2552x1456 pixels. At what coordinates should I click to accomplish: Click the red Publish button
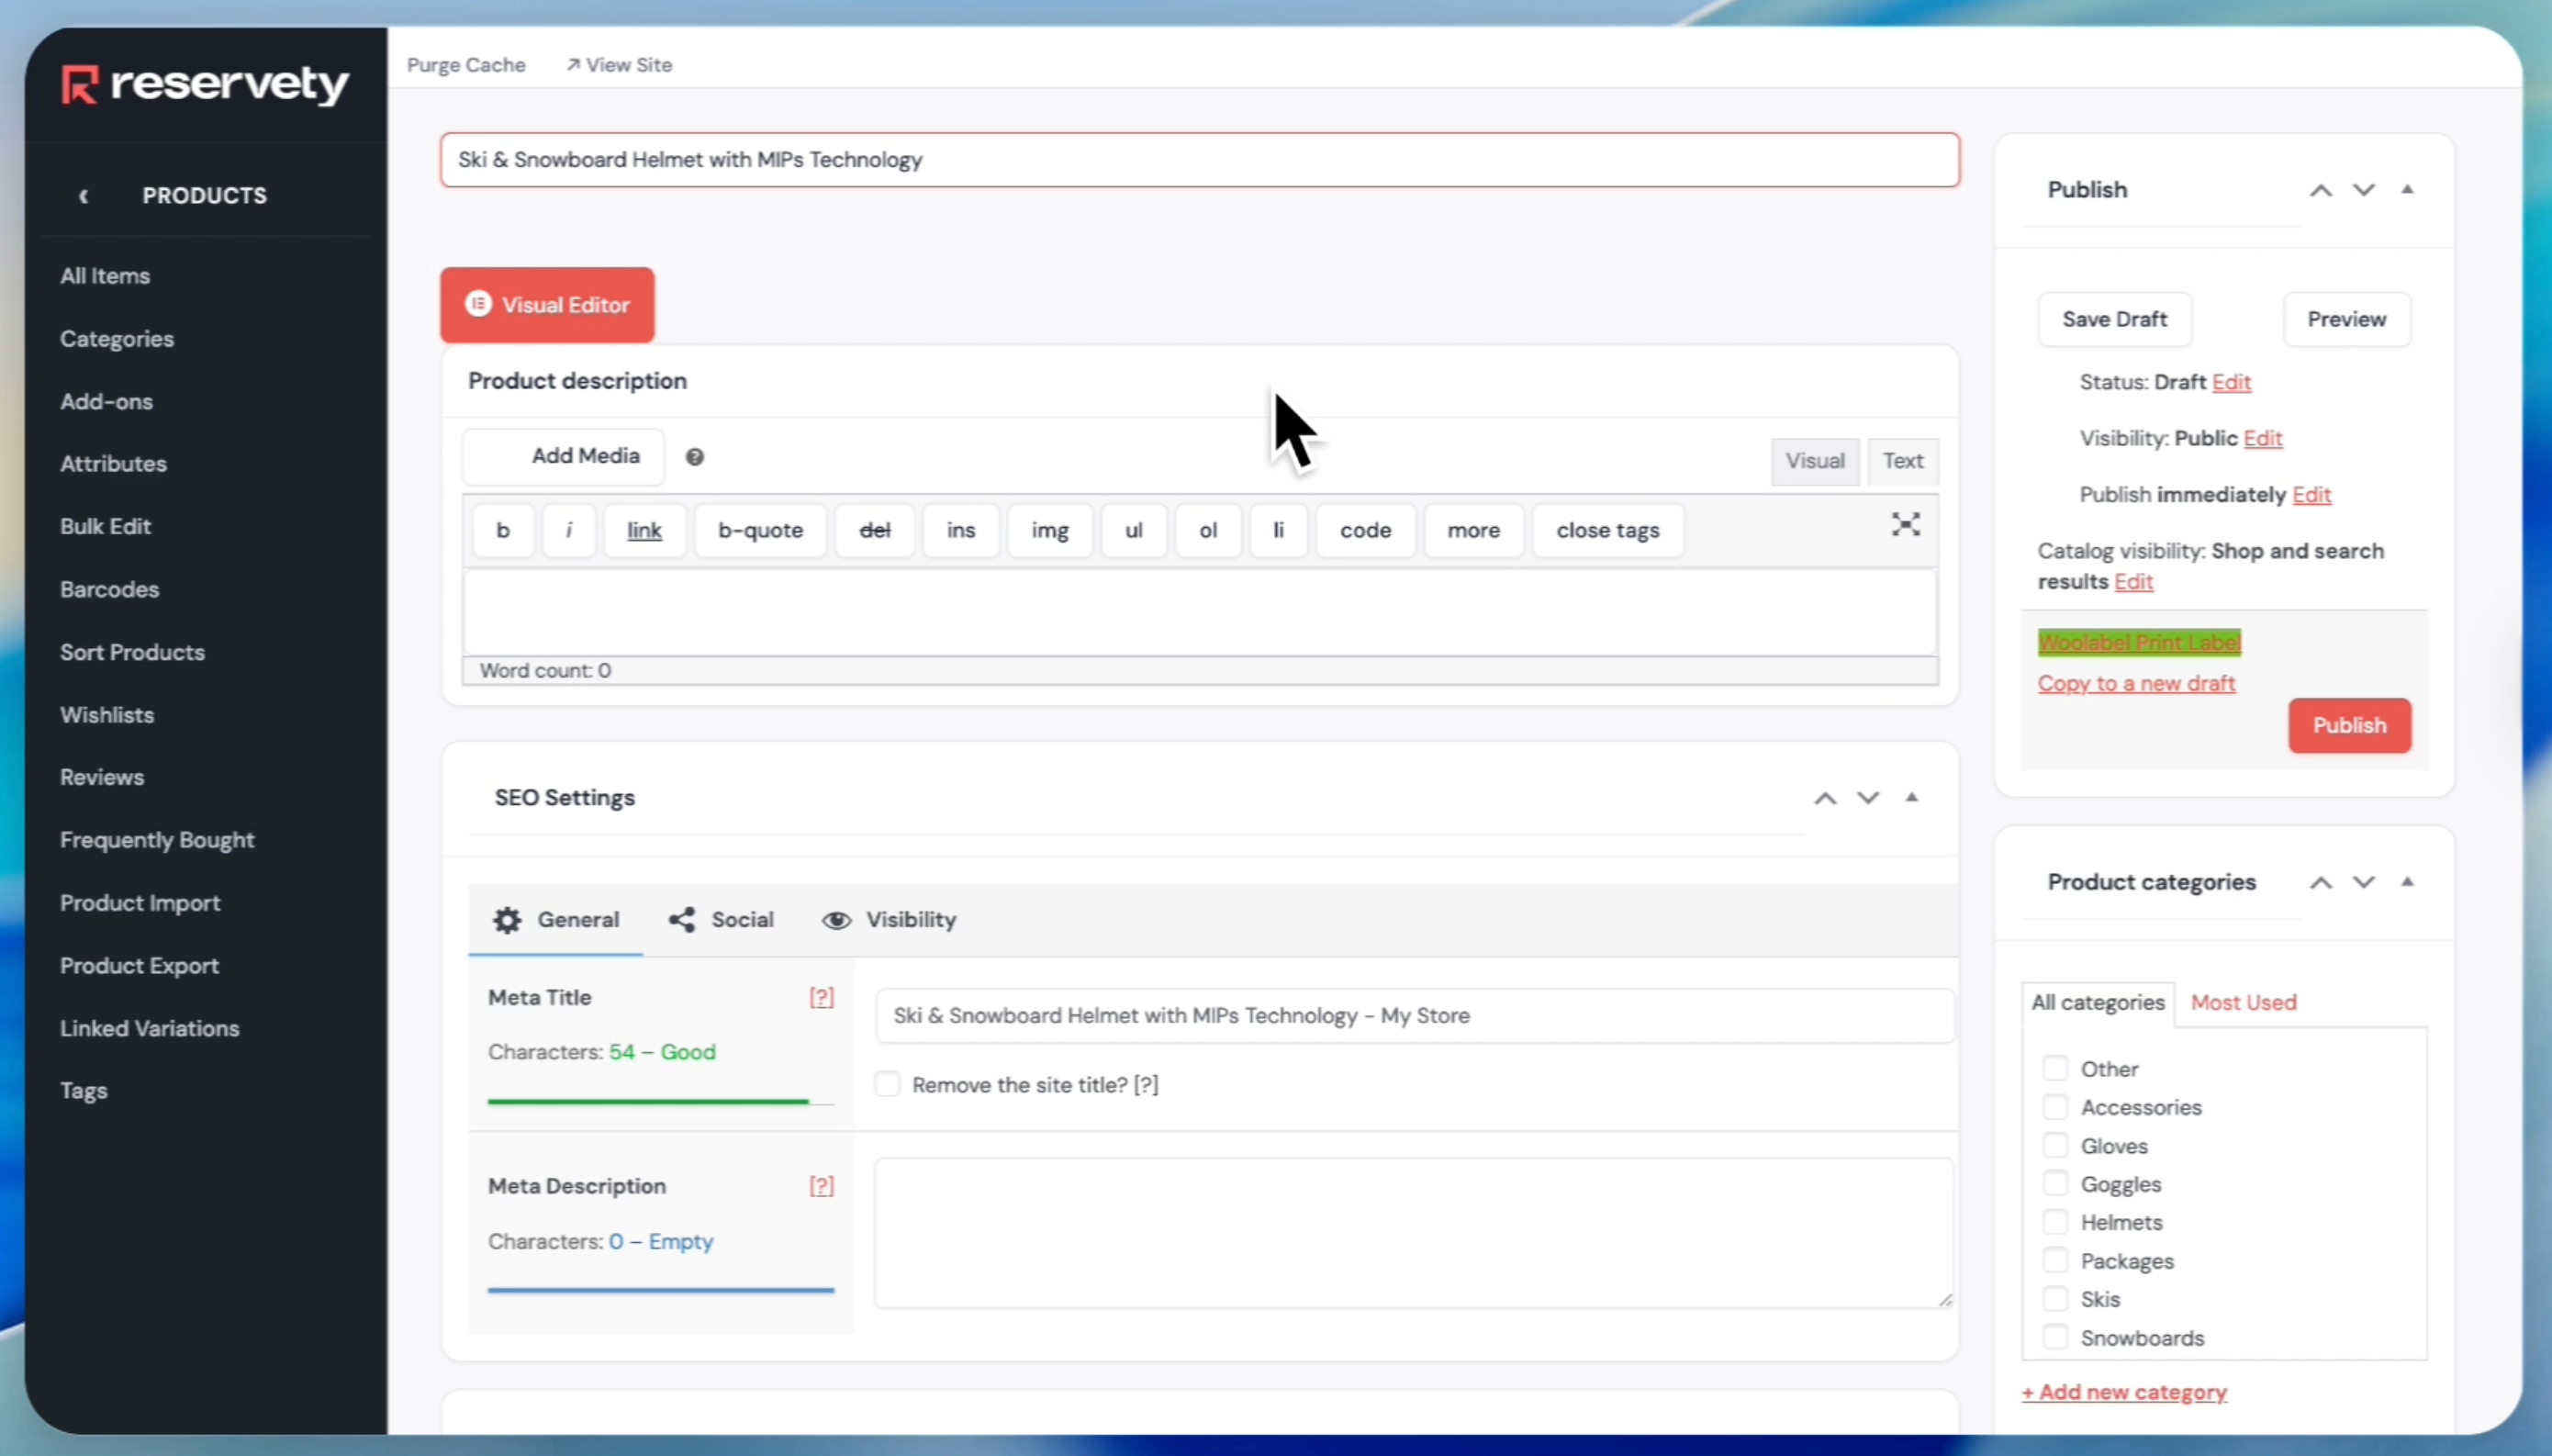click(x=2349, y=725)
